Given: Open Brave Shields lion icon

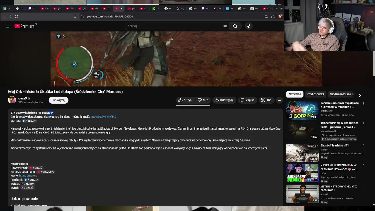Looking at the screenshot, I should pos(280,16).
